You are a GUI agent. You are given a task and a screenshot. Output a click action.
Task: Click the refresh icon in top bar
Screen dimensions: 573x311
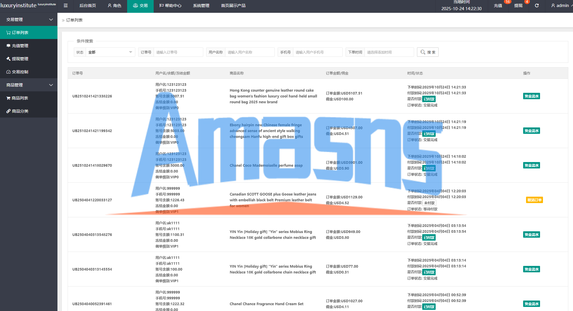537,6
